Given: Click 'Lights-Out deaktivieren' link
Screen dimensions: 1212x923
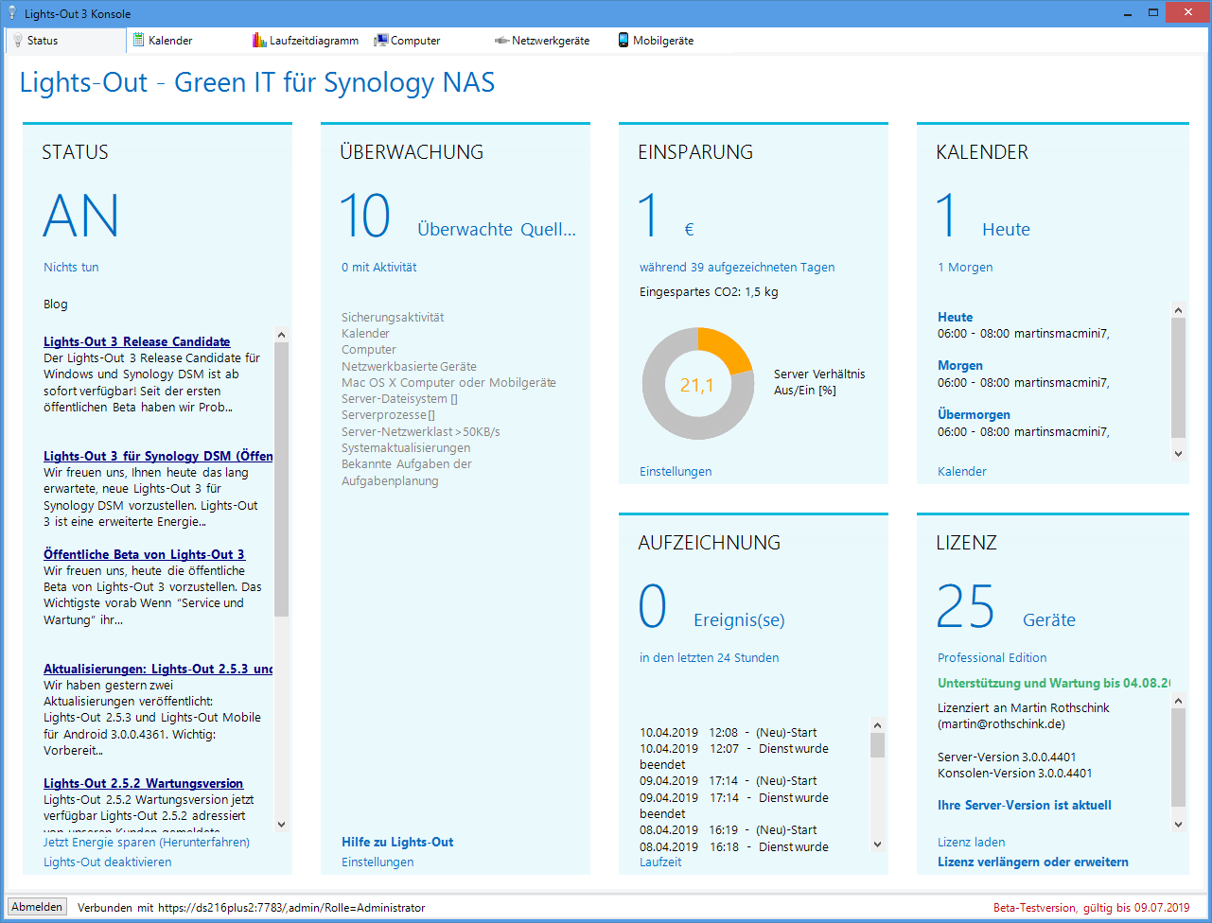Looking at the screenshot, I should 108,862.
